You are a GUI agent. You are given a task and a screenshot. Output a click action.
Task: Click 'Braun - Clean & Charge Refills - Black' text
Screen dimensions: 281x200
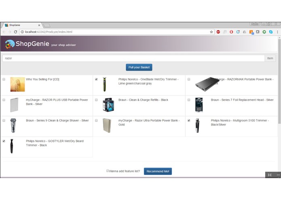coord(143,100)
